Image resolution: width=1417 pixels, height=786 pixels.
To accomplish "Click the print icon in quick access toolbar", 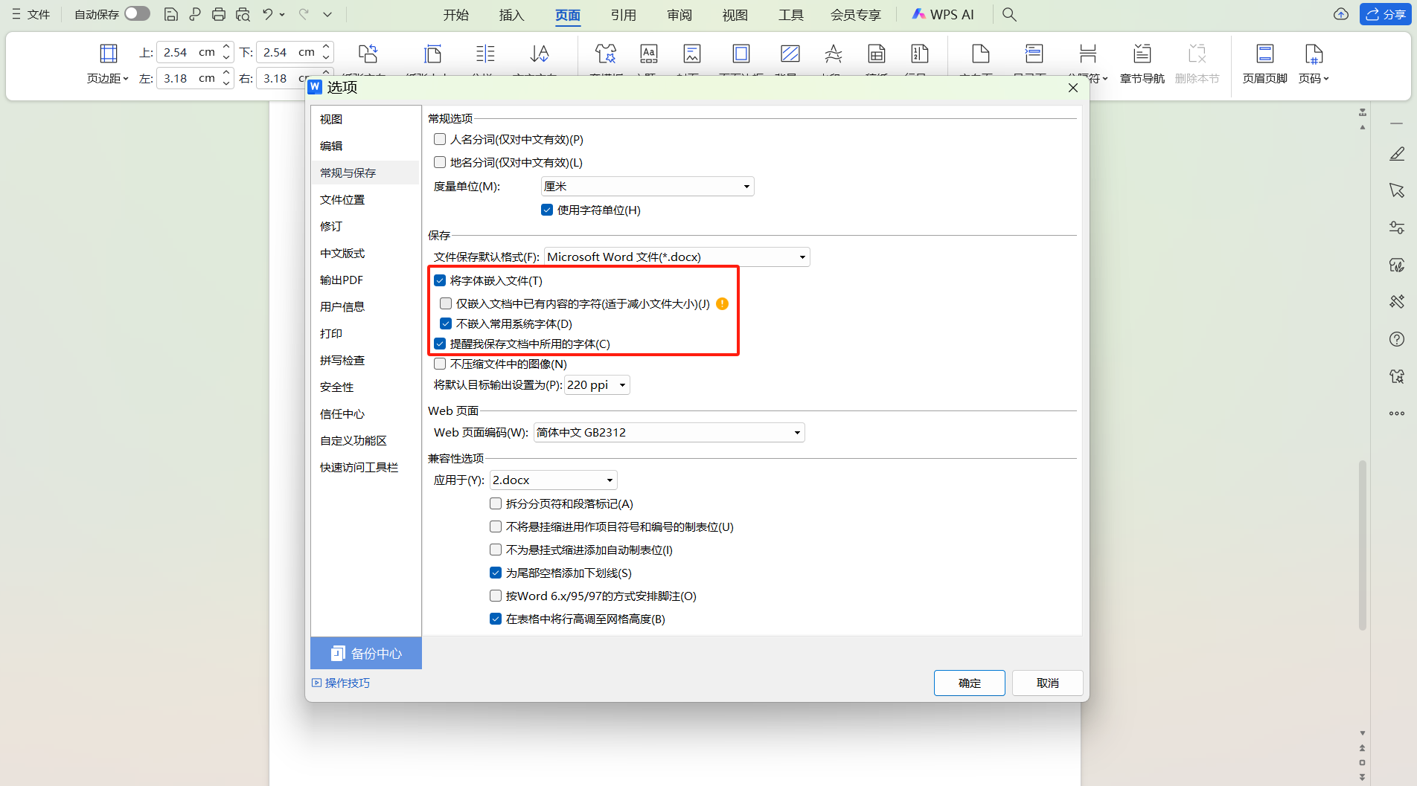I will coord(218,14).
